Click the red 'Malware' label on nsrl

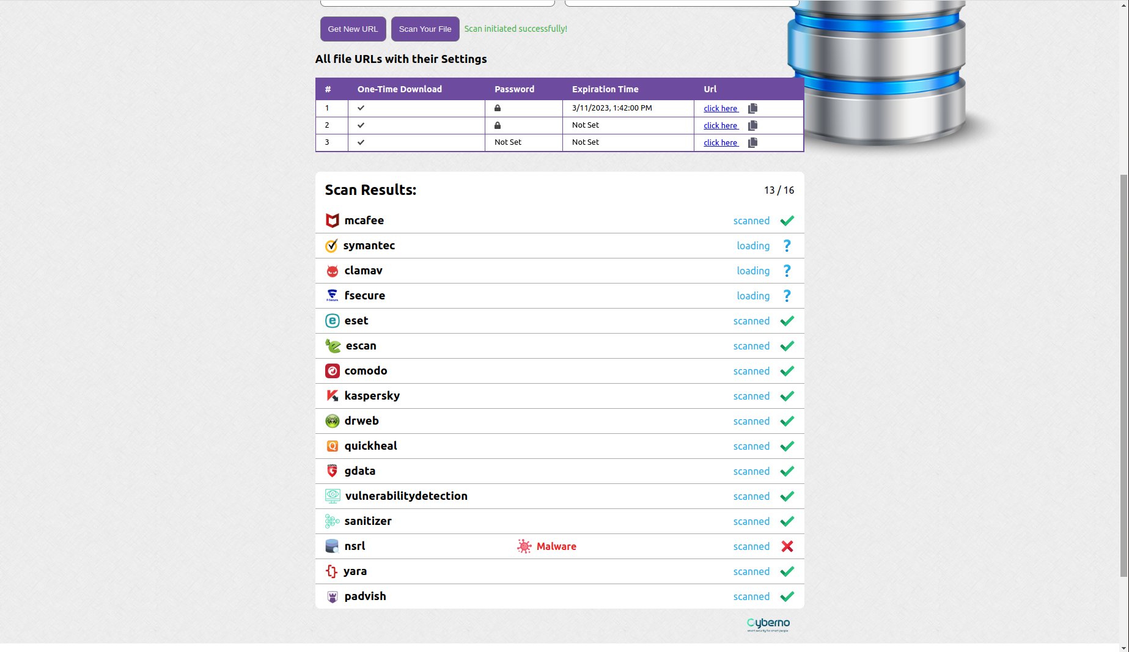pos(556,546)
